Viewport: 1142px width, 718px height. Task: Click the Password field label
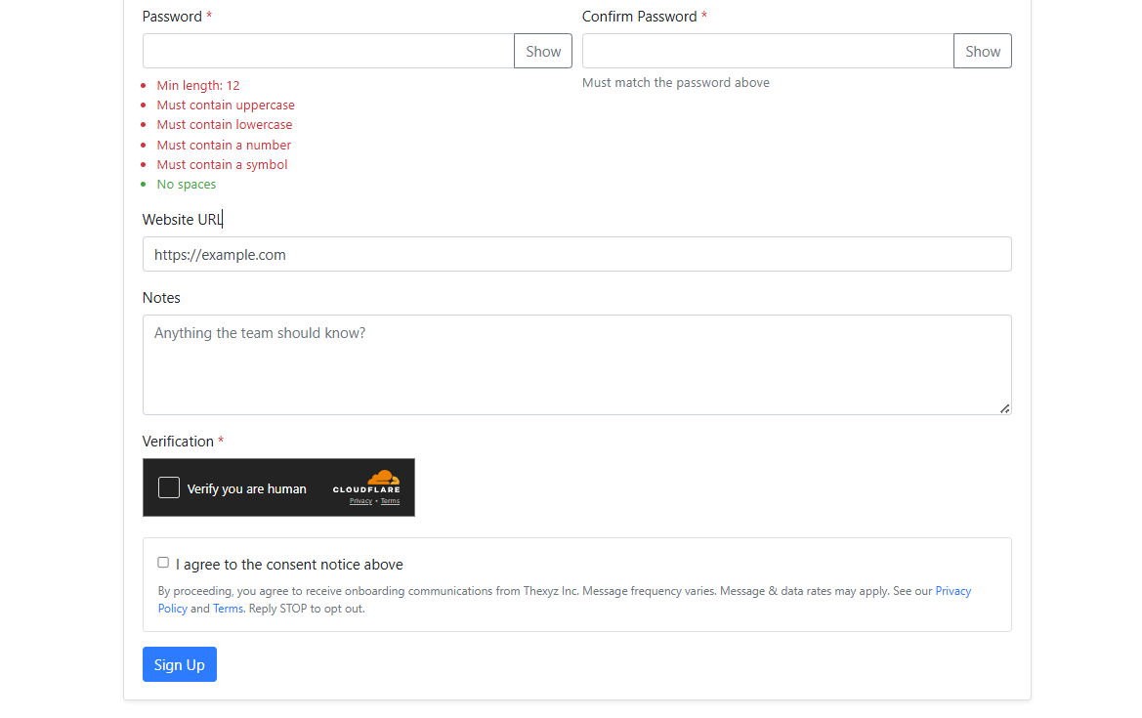click(x=172, y=17)
